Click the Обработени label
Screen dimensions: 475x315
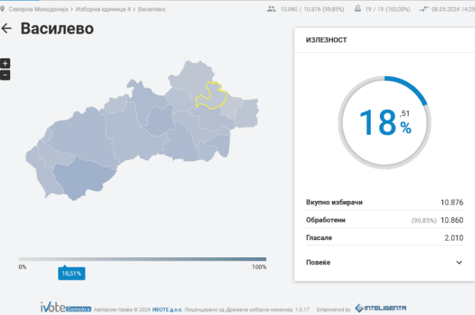[x=326, y=220]
